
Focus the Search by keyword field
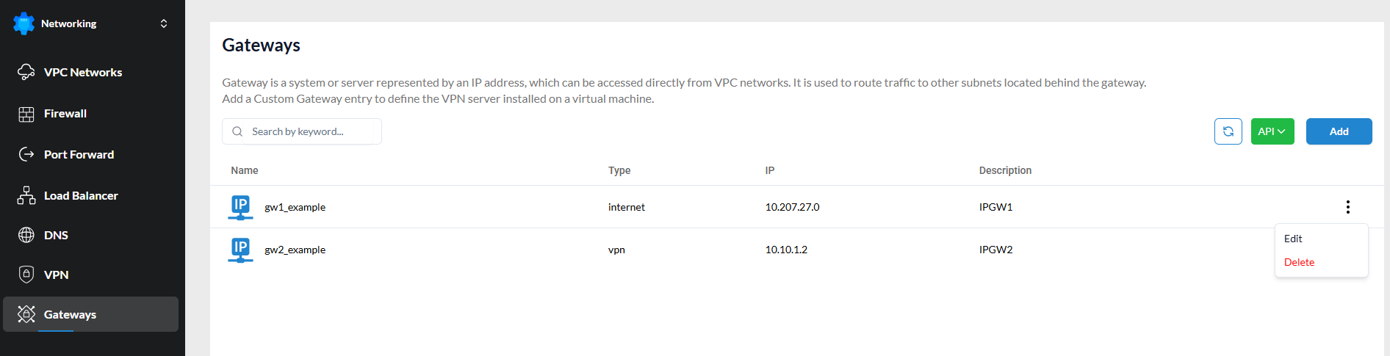tap(302, 131)
